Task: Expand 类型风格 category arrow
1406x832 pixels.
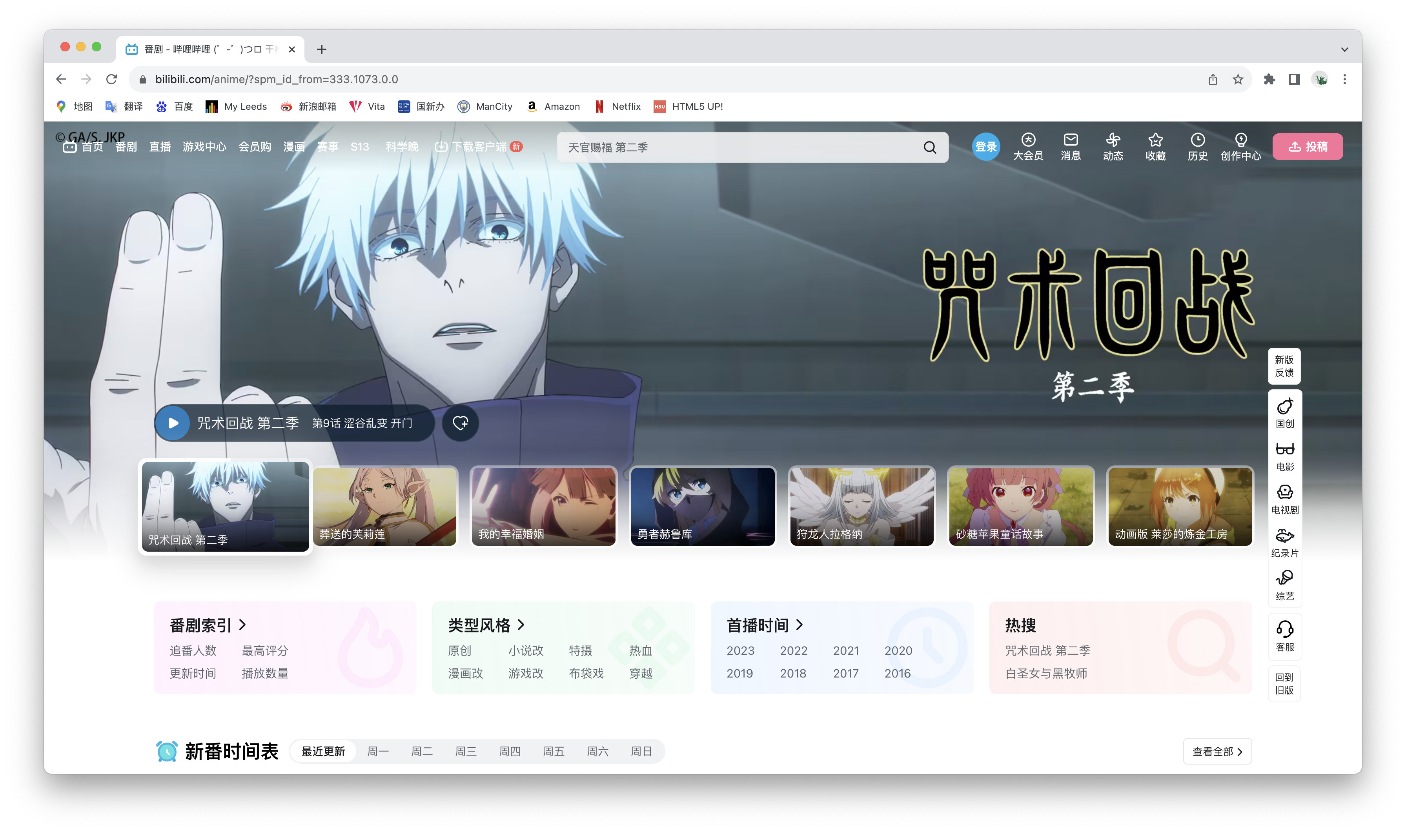Action: tap(521, 625)
